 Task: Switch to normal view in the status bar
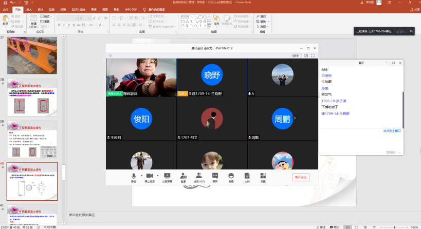click(x=347, y=227)
